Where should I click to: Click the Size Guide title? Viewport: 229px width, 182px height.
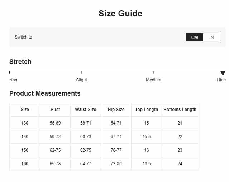coord(120,14)
